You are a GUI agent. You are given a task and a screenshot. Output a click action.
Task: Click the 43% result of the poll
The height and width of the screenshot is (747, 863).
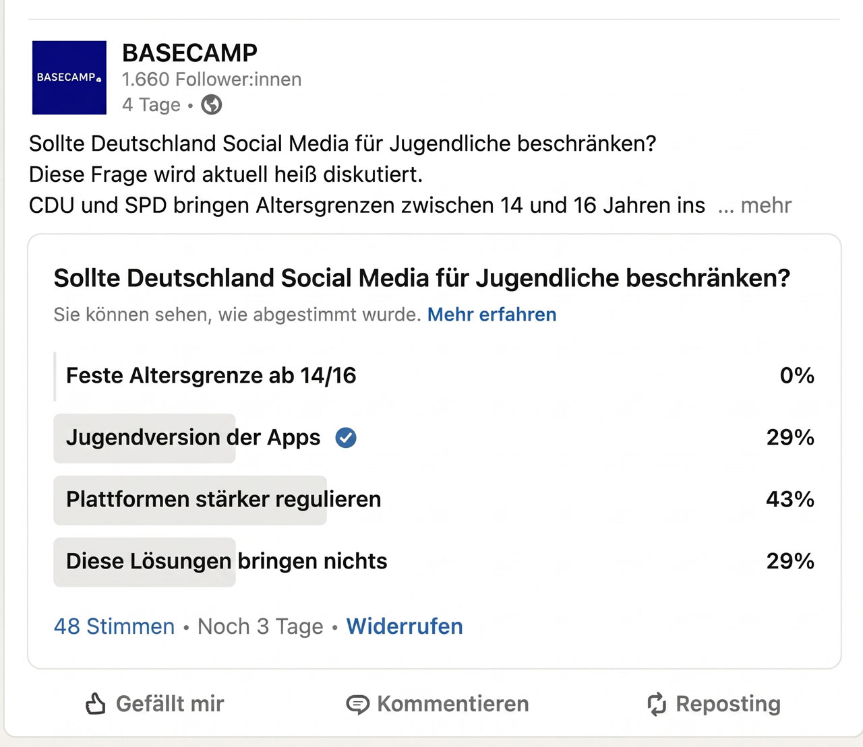pos(790,500)
